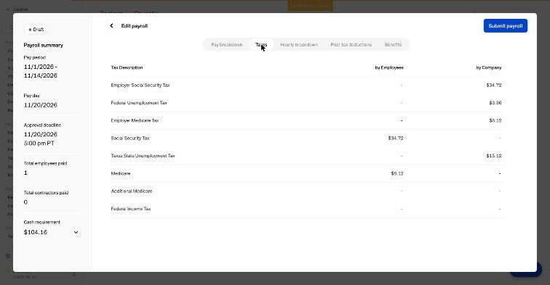
Task: Open the Benefits tab
Action: (393, 45)
